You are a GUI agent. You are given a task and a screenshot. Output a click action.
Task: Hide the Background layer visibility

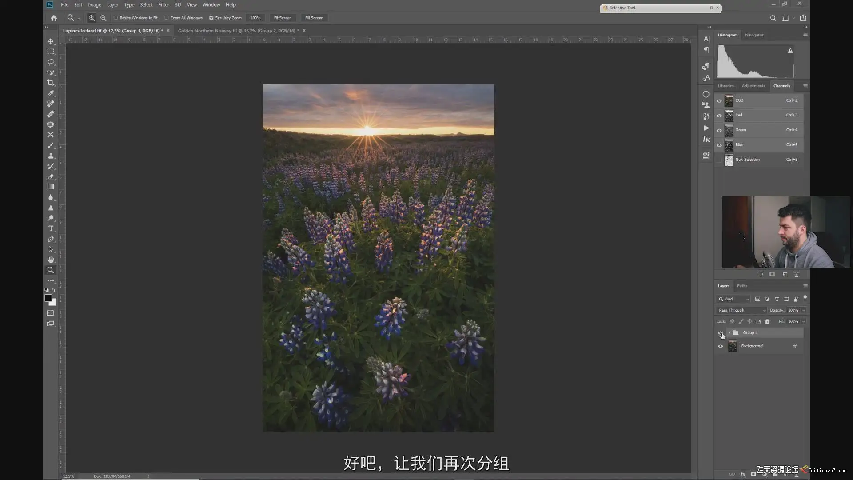click(x=721, y=346)
